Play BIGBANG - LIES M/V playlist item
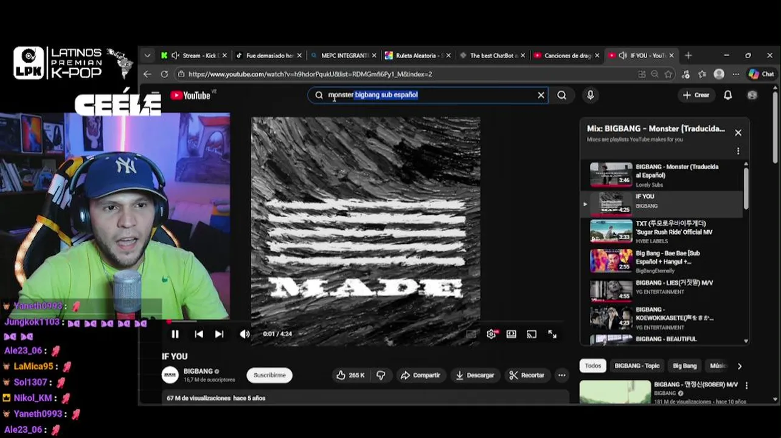The width and height of the screenshot is (781, 438). click(662, 290)
